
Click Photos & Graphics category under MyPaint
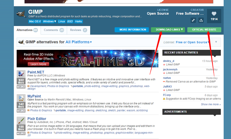(x=41, y=110)
